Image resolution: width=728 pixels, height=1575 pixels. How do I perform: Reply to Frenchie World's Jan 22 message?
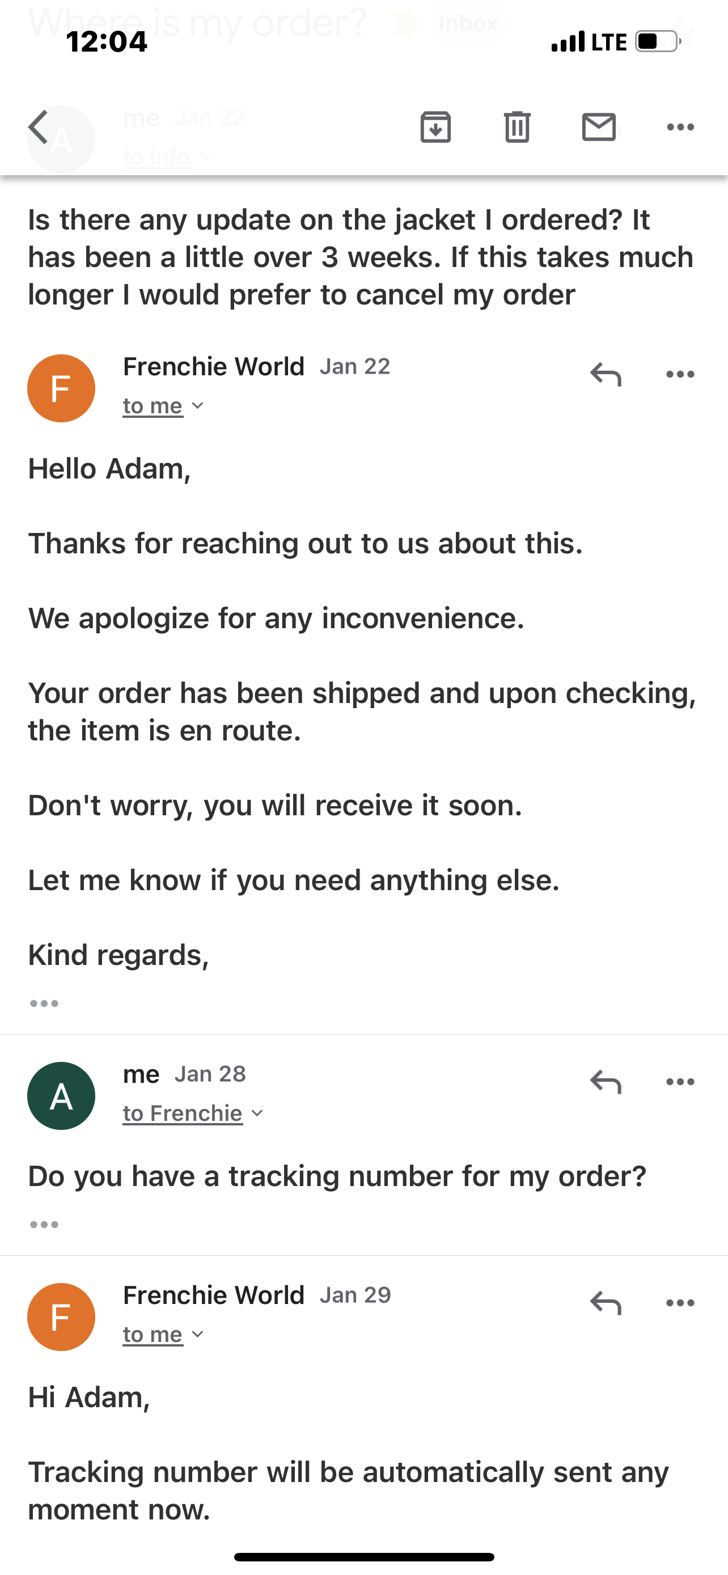click(605, 374)
